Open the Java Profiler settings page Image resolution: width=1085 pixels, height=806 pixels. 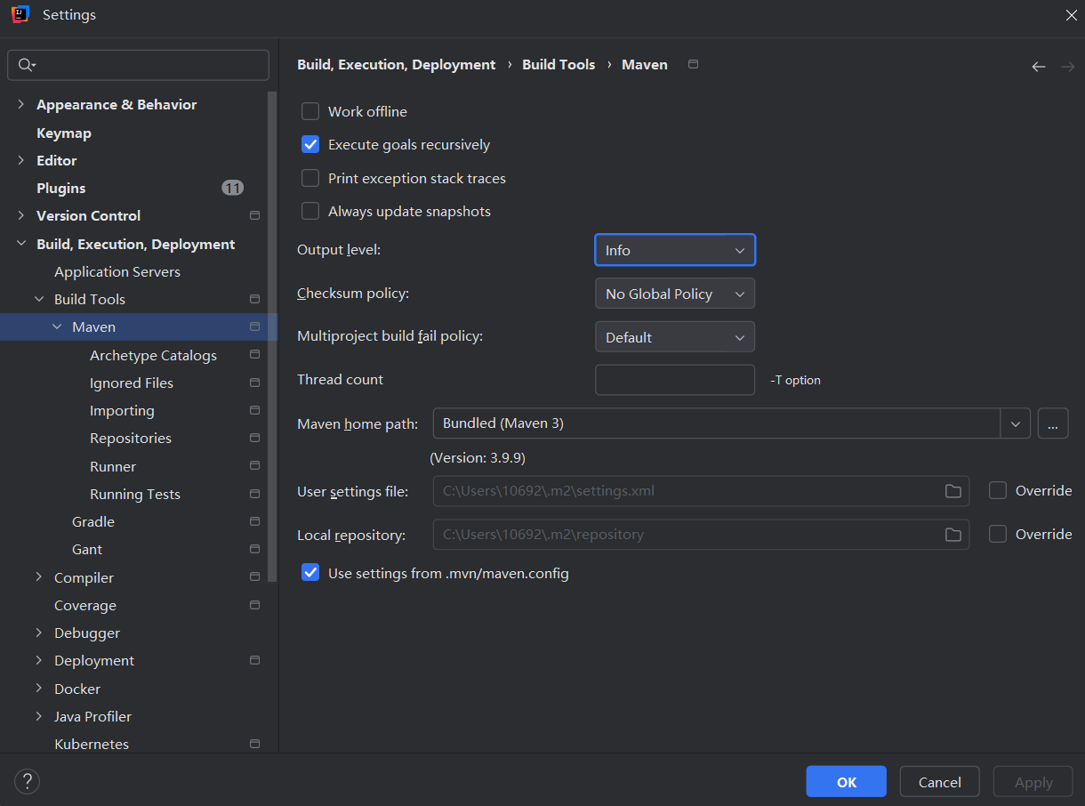pyautogui.click(x=92, y=716)
